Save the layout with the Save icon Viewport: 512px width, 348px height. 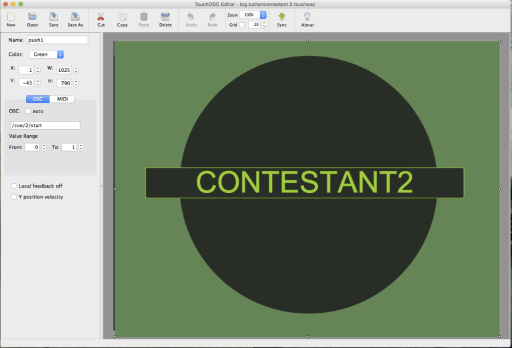click(53, 17)
